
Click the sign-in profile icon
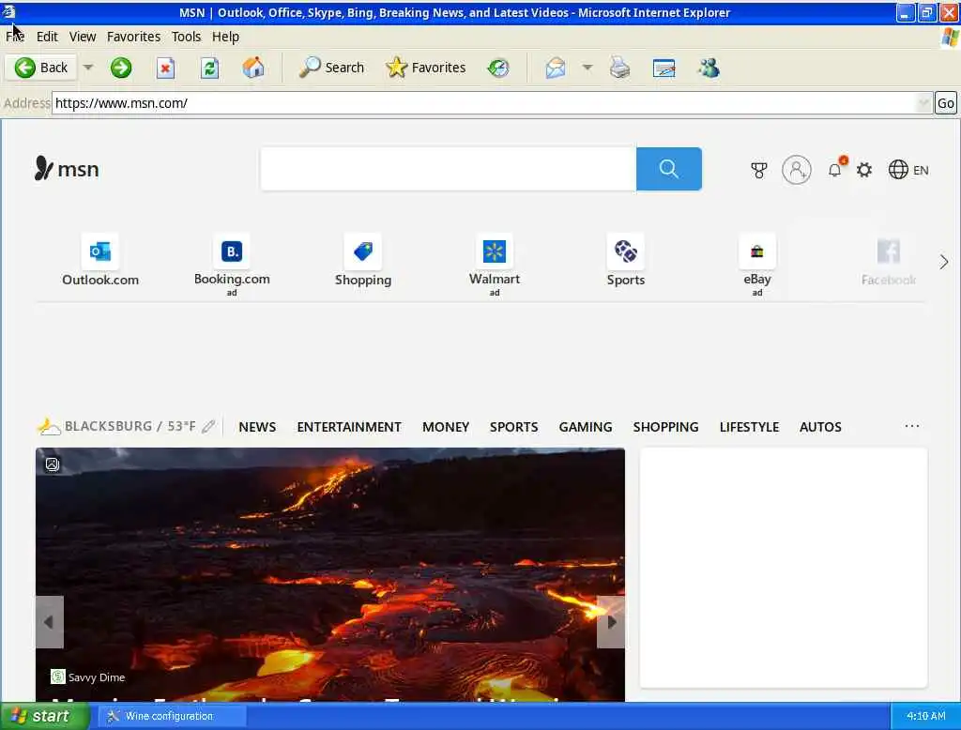pyautogui.click(x=796, y=170)
